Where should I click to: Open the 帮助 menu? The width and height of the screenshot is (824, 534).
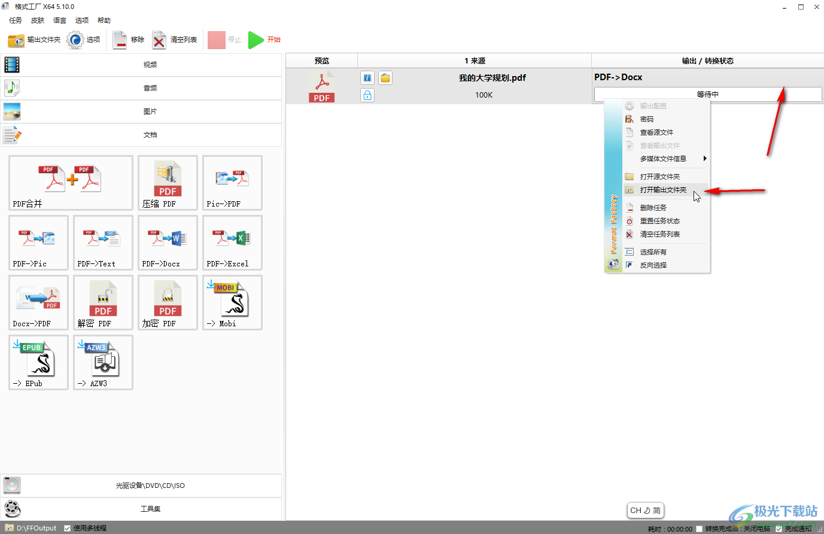[104, 20]
